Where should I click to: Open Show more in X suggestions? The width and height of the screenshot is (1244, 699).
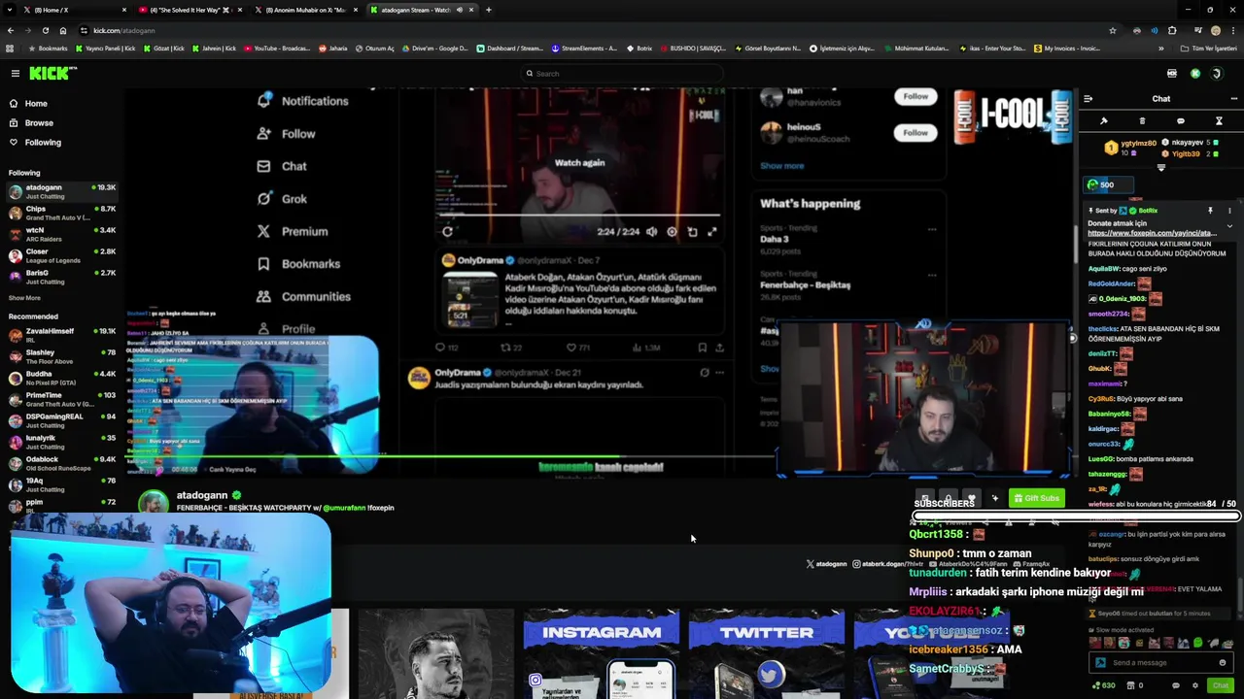781,166
